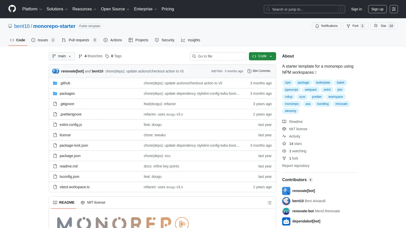This screenshot has height=228, width=406.
Task: Expand the Enterprise menu
Action: [x=145, y=9]
